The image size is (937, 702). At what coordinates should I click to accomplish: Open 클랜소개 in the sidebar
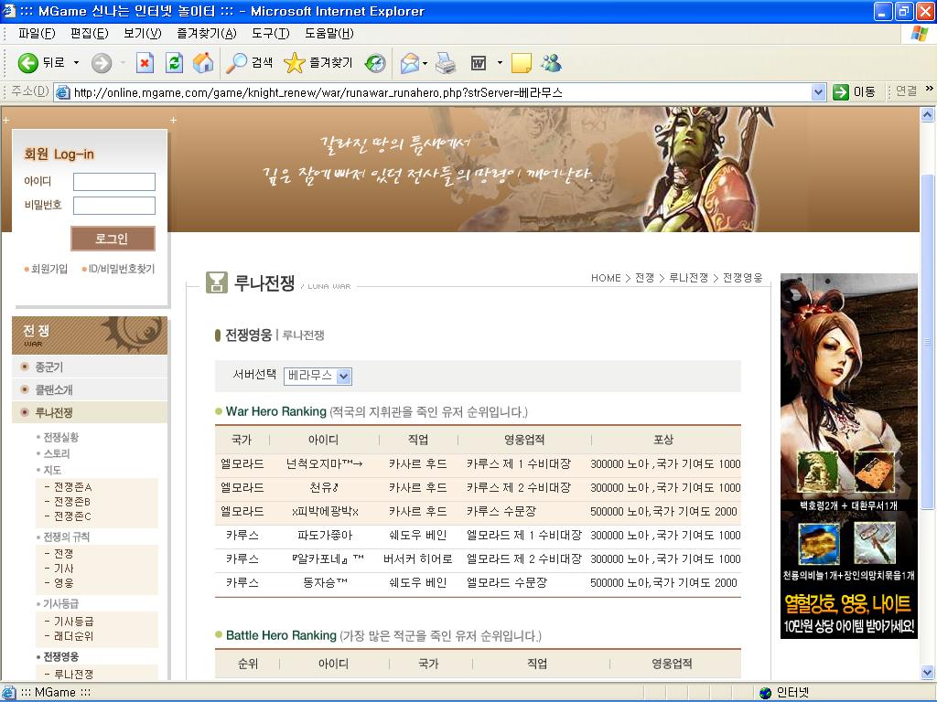[54, 389]
